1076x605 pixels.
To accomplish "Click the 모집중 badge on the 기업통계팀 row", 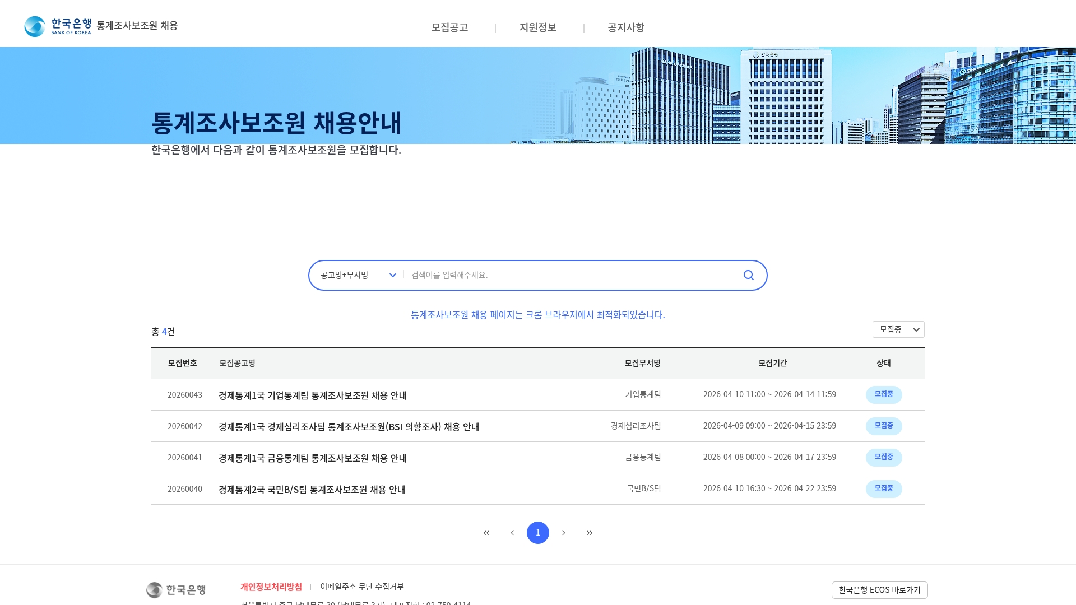I will point(884,394).
